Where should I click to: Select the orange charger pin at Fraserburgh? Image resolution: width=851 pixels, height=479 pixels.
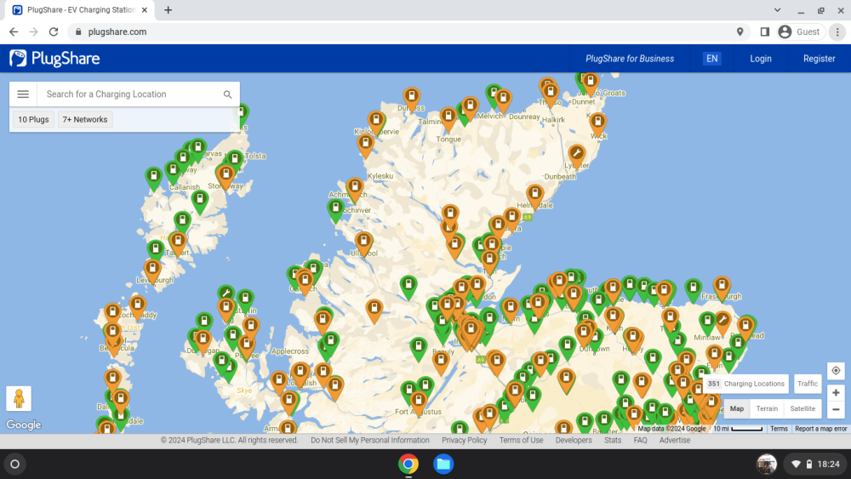pos(722,287)
